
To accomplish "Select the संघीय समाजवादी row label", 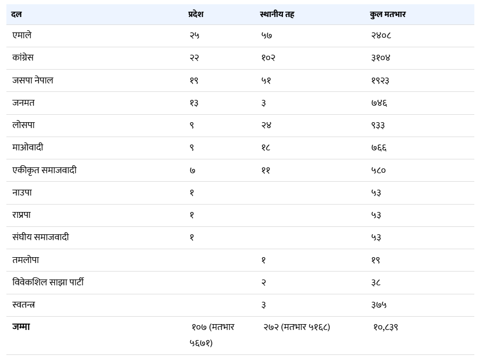I will tap(40, 238).
